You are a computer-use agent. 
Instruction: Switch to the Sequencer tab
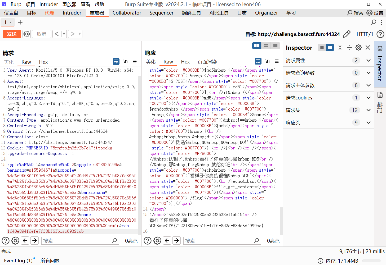(161, 13)
